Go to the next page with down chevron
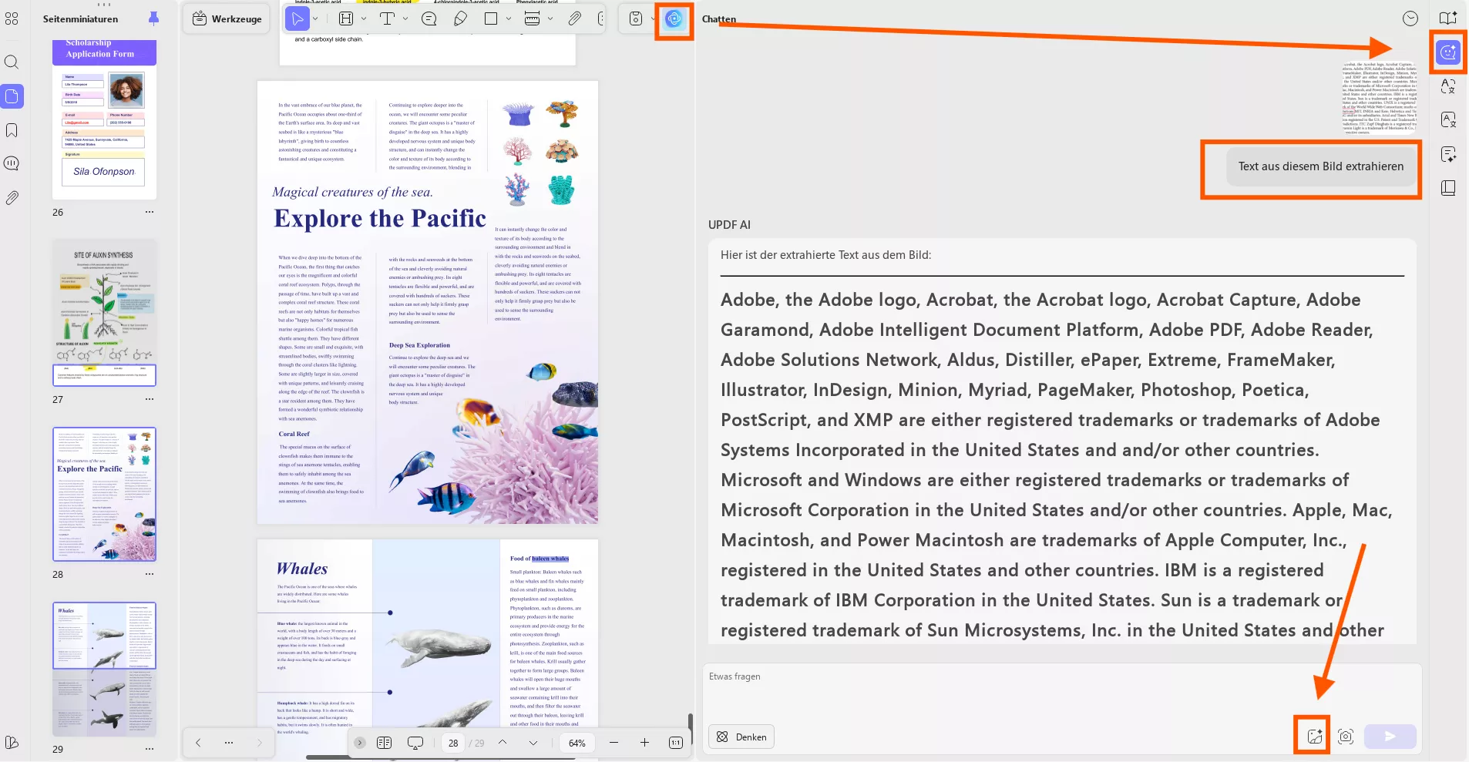The image size is (1469, 762). [533, 743]
